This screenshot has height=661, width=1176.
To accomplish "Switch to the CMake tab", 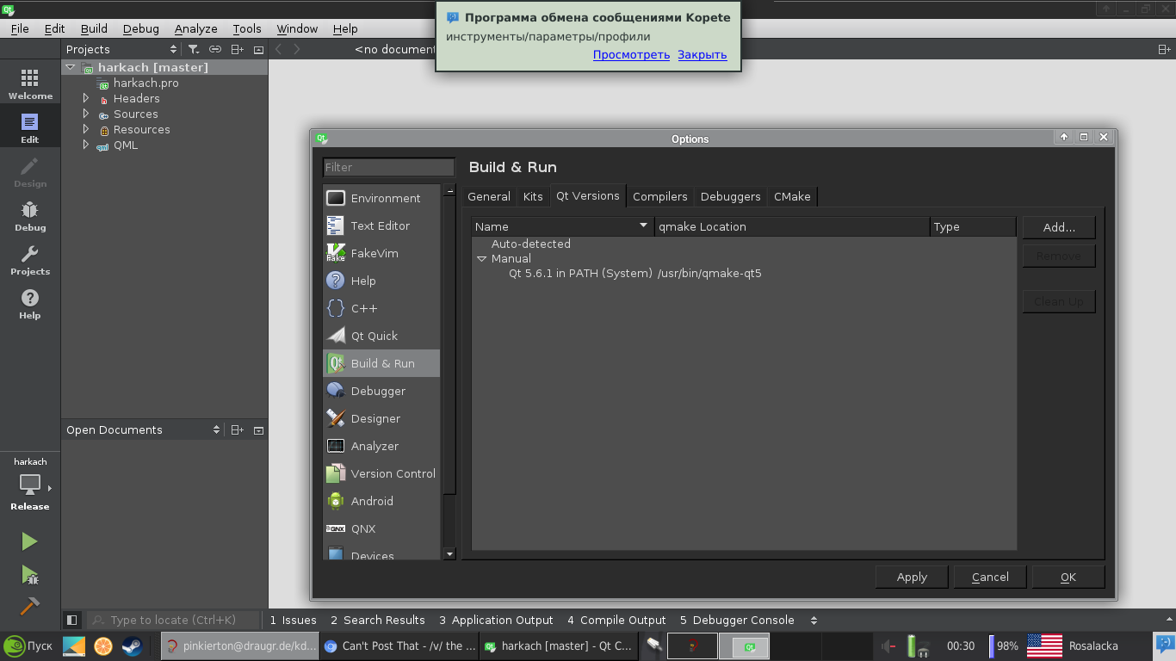I will (792, 196).
